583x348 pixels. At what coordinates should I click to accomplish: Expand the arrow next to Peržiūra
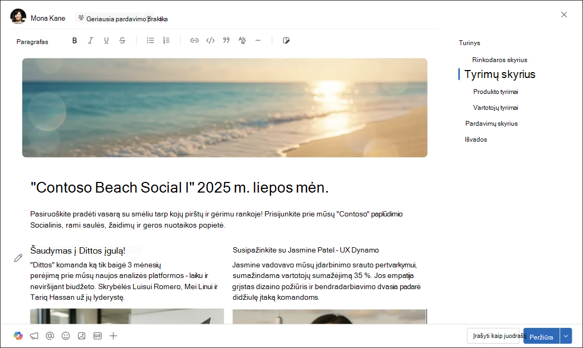pos(566,336)
